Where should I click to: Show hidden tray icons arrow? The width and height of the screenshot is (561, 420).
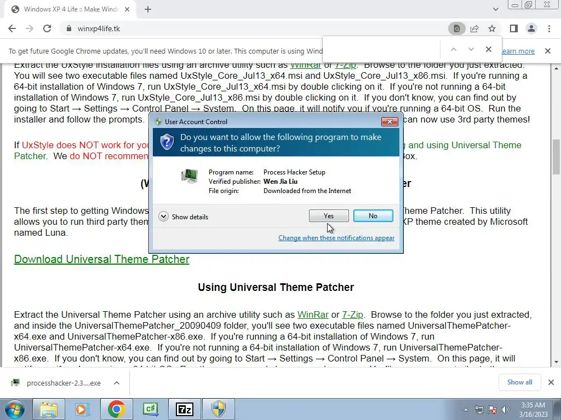click(466, 410)
